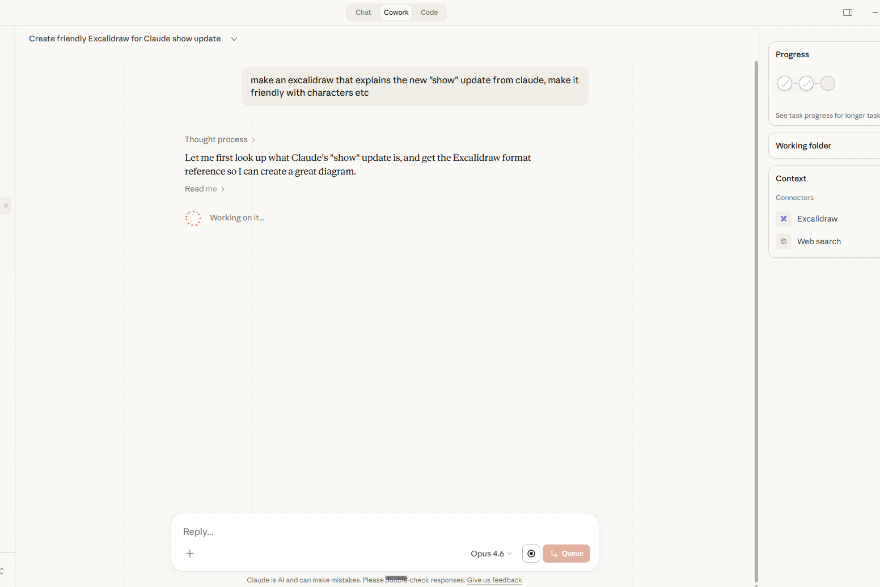Open the Give us feedback link
880x587 pixels.
(494, 580)
